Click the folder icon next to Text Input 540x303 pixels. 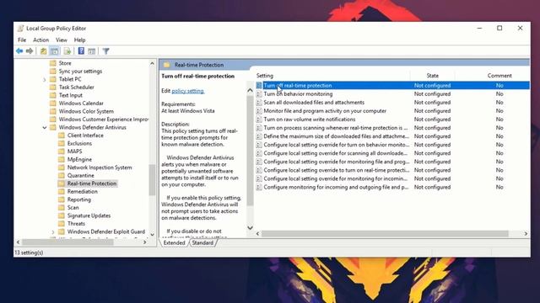click(x=52, y=95)
